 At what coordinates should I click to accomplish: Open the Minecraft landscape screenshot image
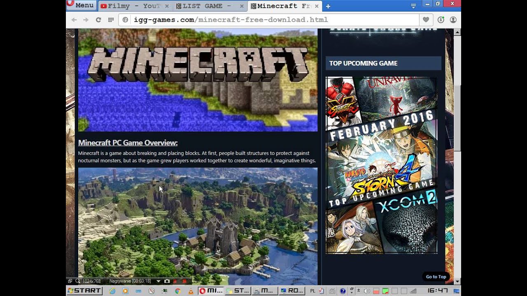(198, 226)
